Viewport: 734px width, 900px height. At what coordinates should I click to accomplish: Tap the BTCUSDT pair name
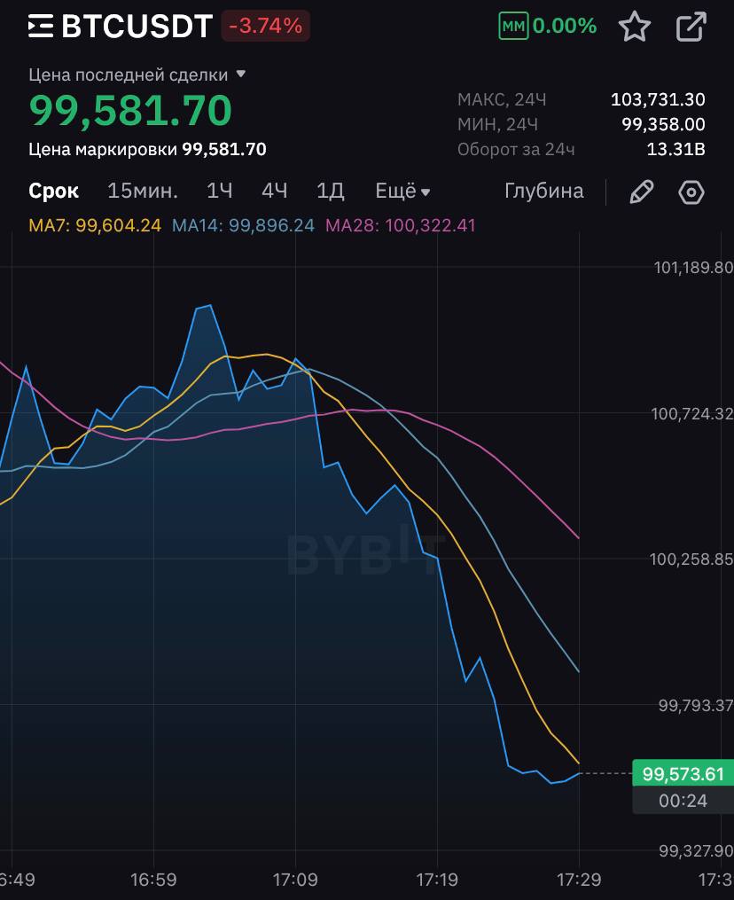pyautogui.click(x=137, y=26)
